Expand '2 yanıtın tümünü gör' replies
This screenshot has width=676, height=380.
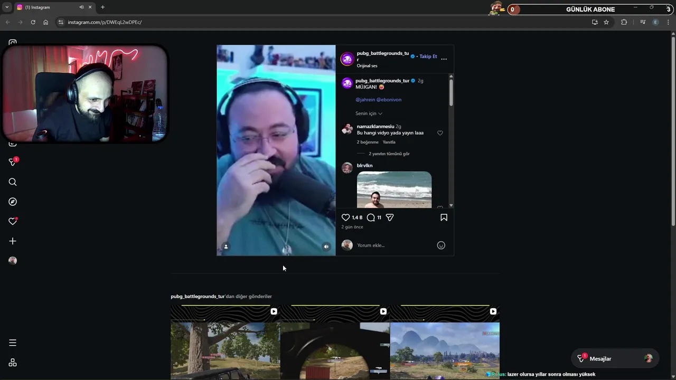pyautogui.click(x=389, y=154)
